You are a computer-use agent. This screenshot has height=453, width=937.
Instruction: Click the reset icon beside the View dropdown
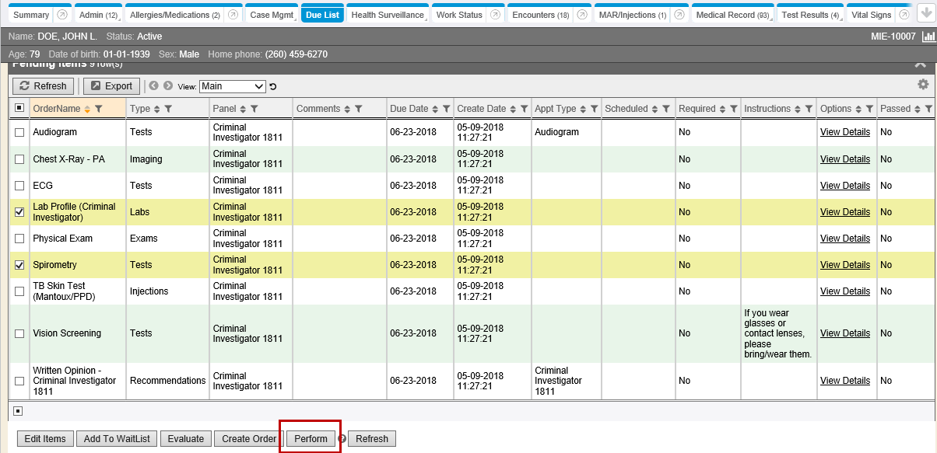point(273,86)
